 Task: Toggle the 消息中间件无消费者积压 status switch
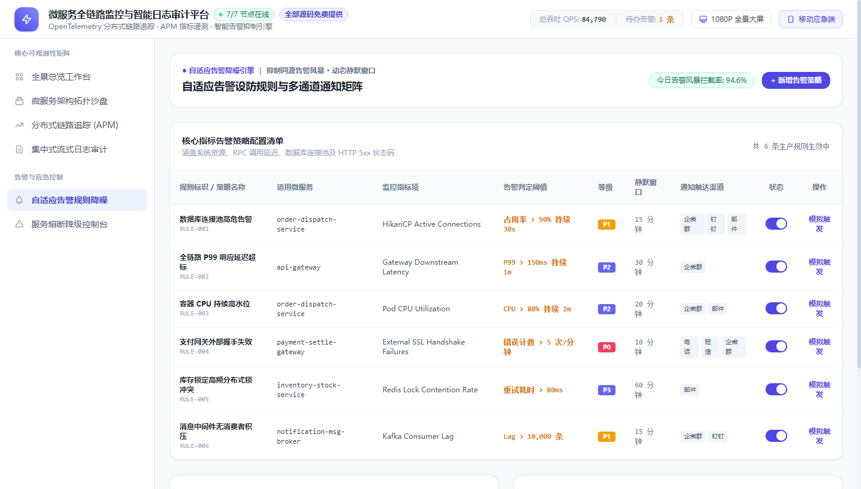[776, 436]
